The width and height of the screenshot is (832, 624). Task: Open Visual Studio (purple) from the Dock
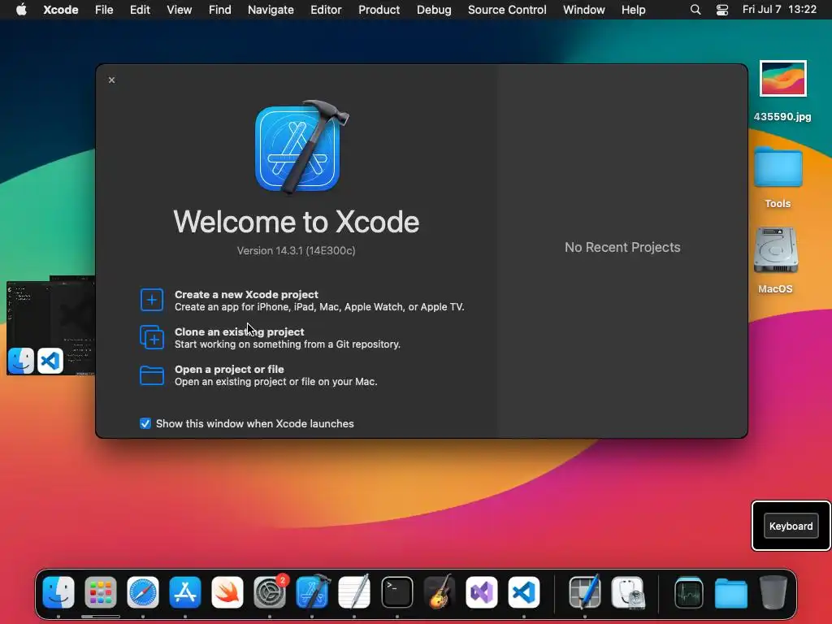point(482,592)
